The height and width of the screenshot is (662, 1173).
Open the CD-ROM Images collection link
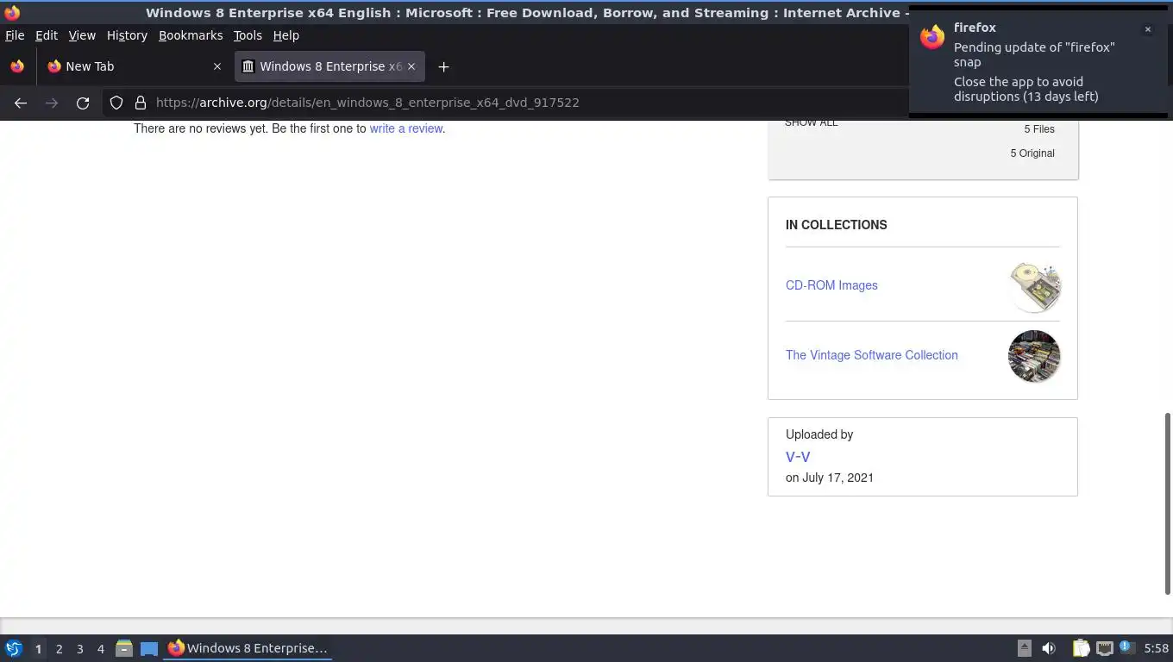[x=831, y=285]
